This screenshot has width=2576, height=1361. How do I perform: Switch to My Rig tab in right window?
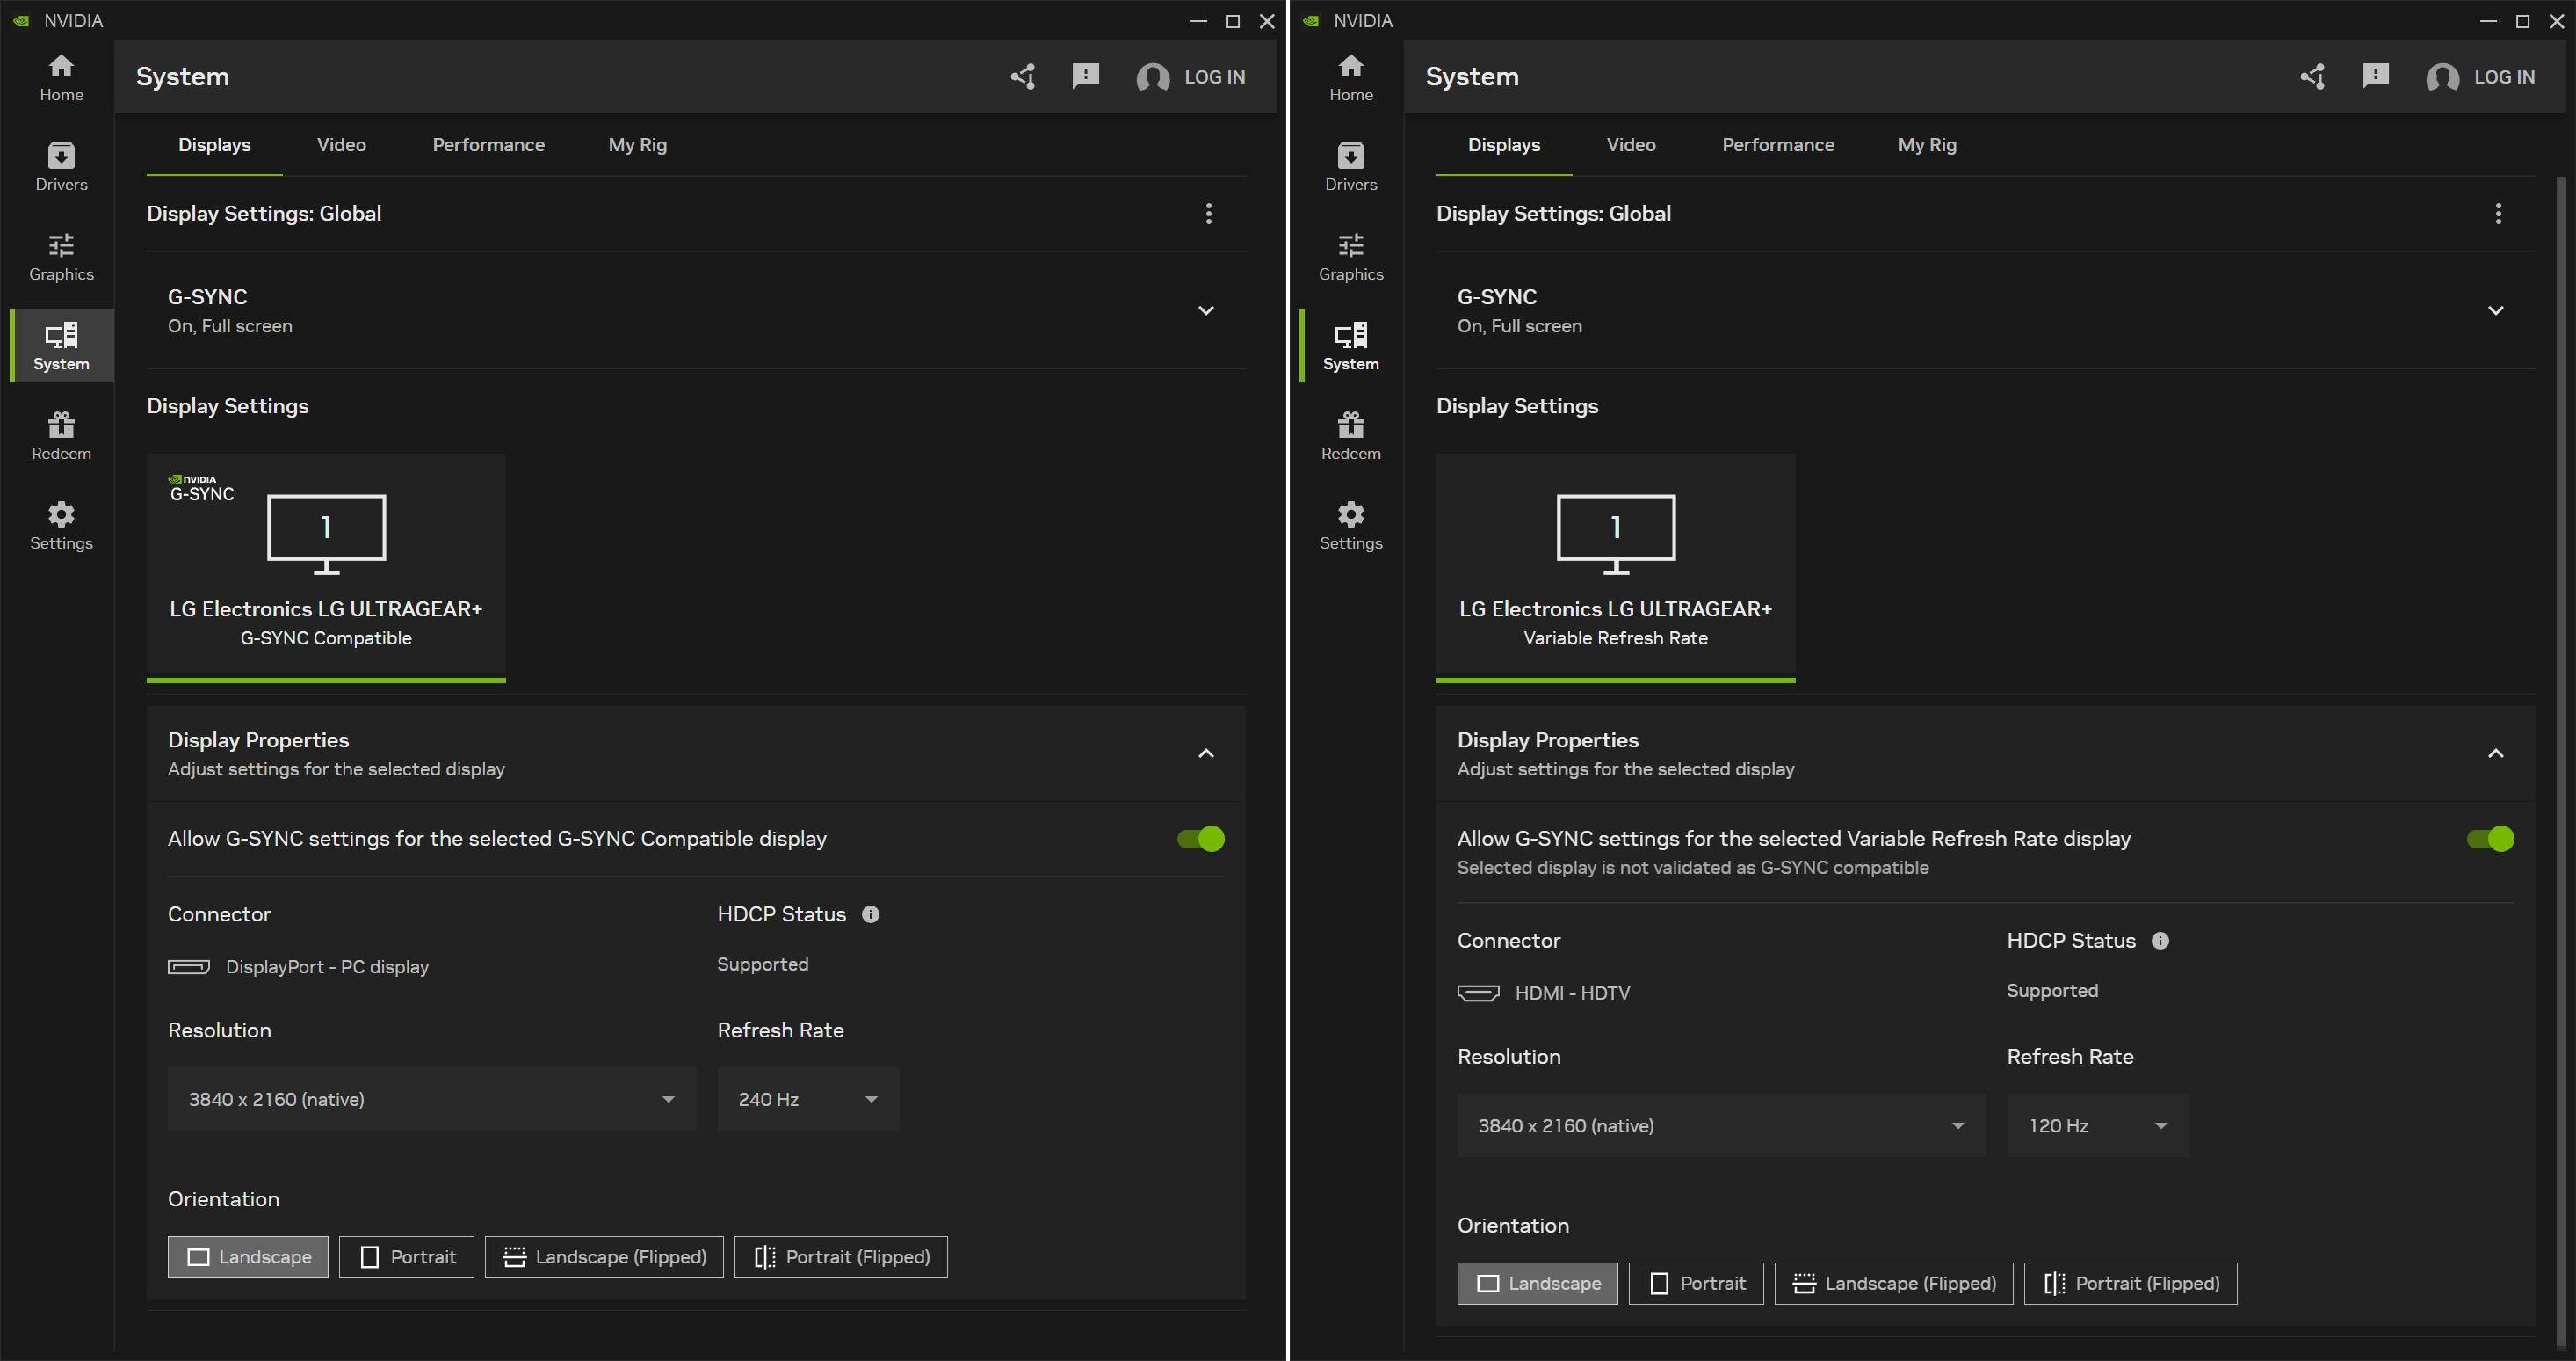[1926, 145]
